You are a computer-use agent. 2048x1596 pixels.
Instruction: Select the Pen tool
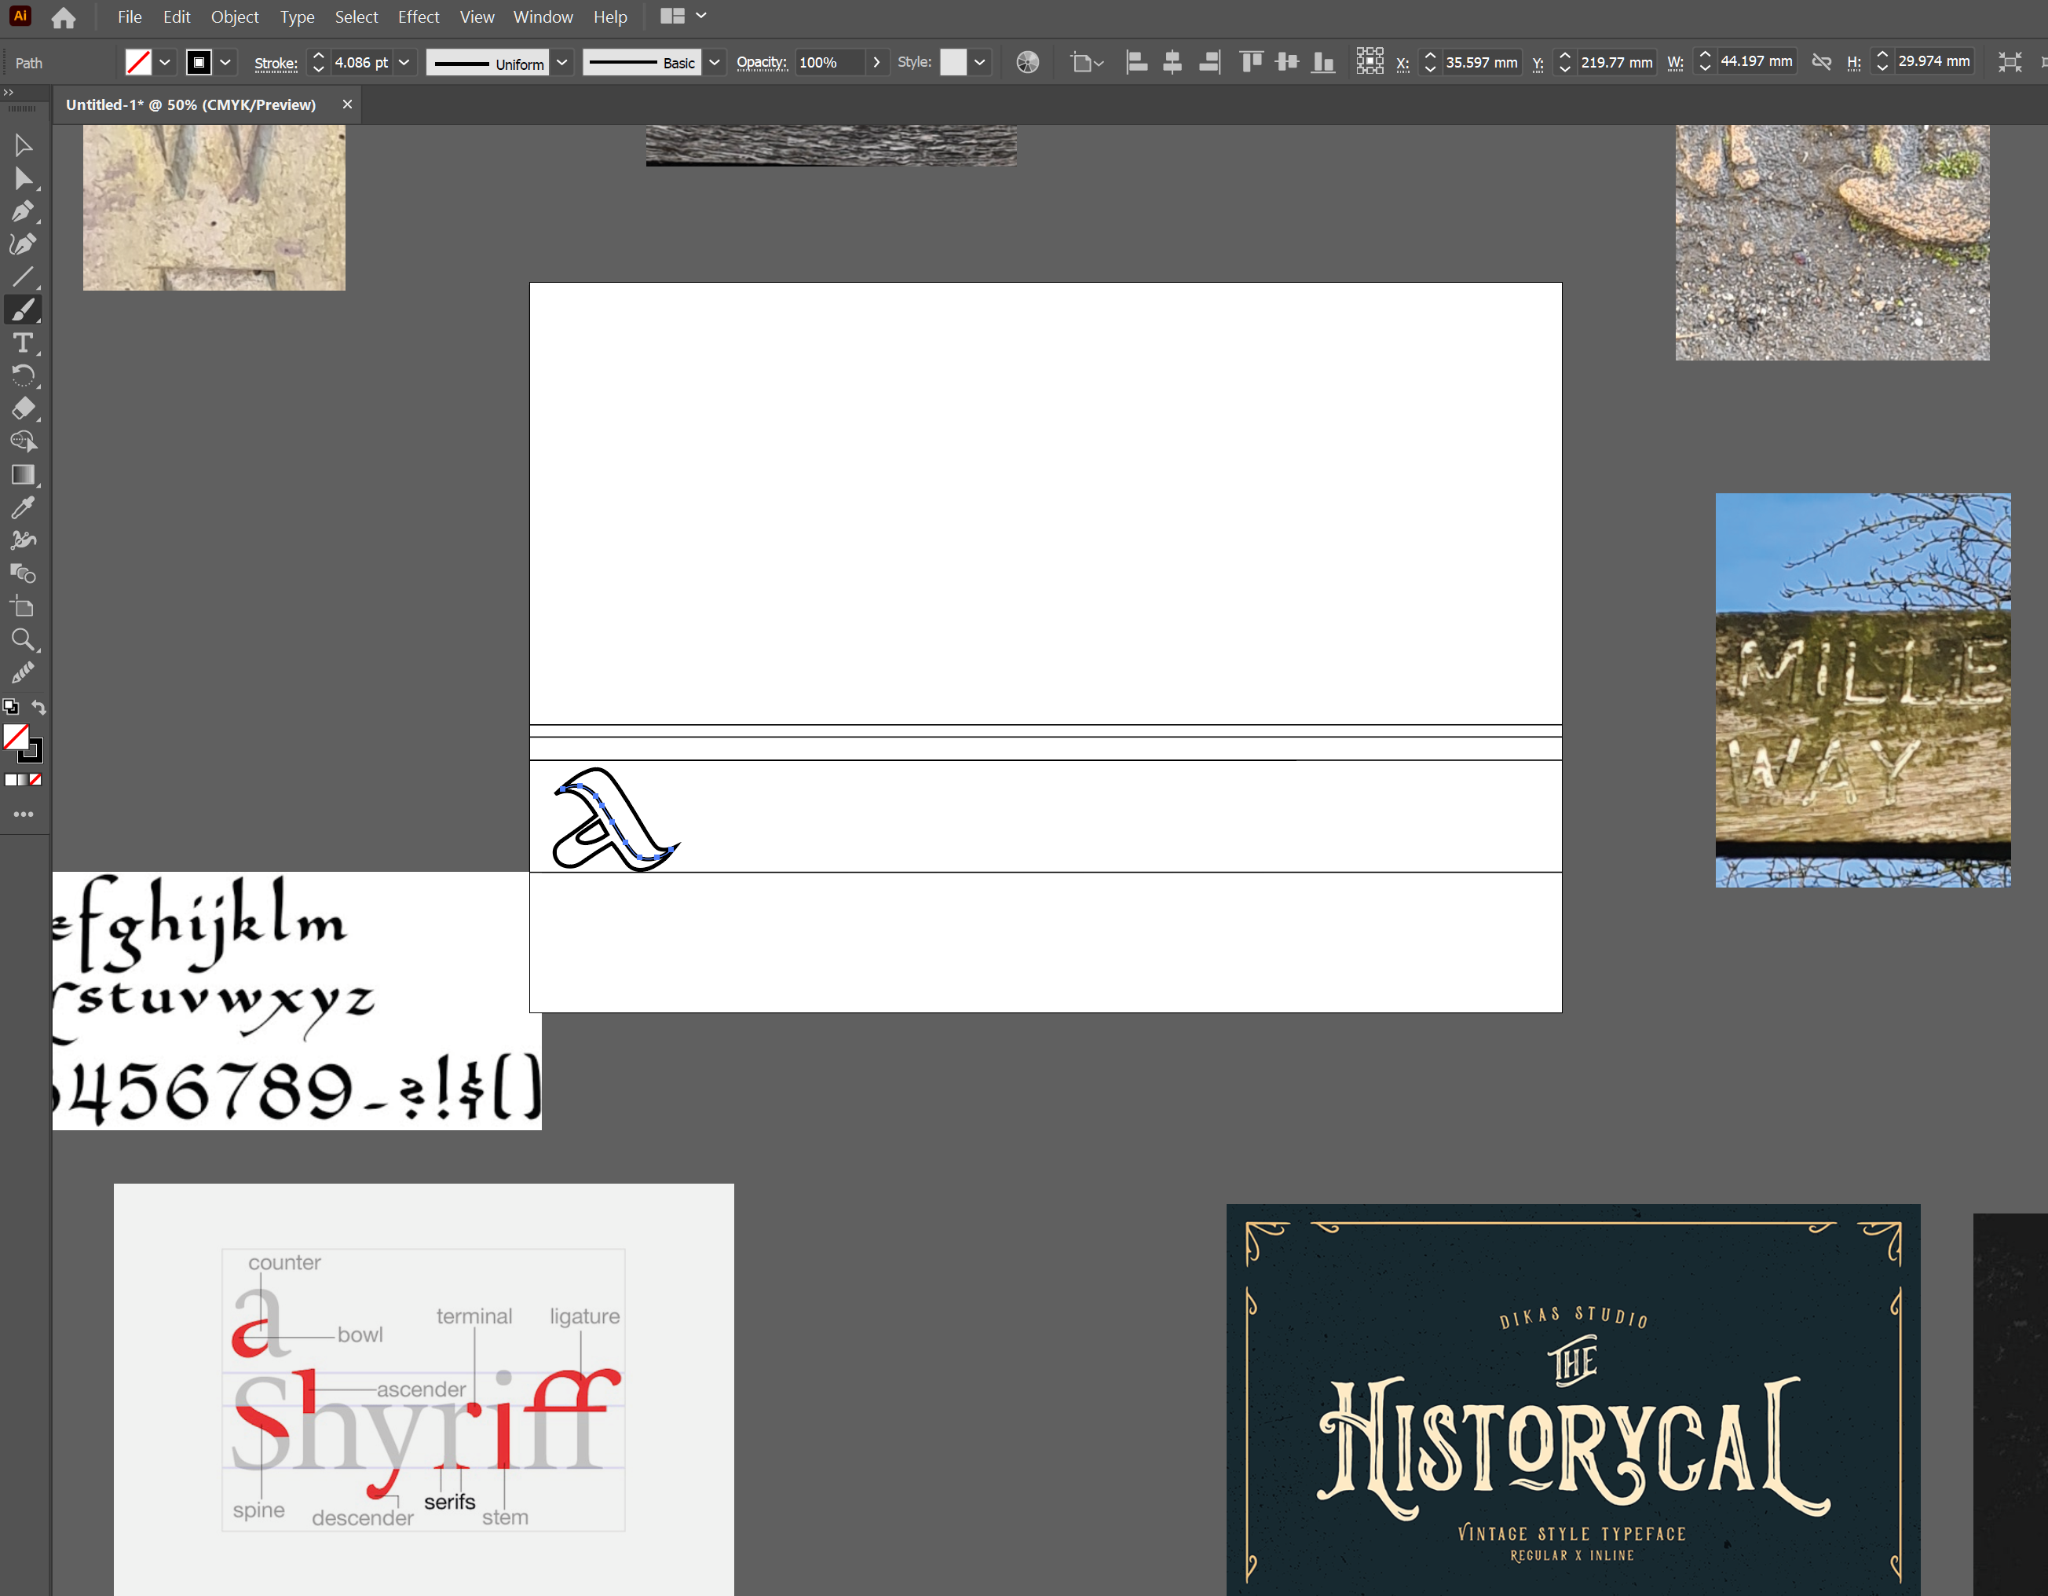click(23, 211)
